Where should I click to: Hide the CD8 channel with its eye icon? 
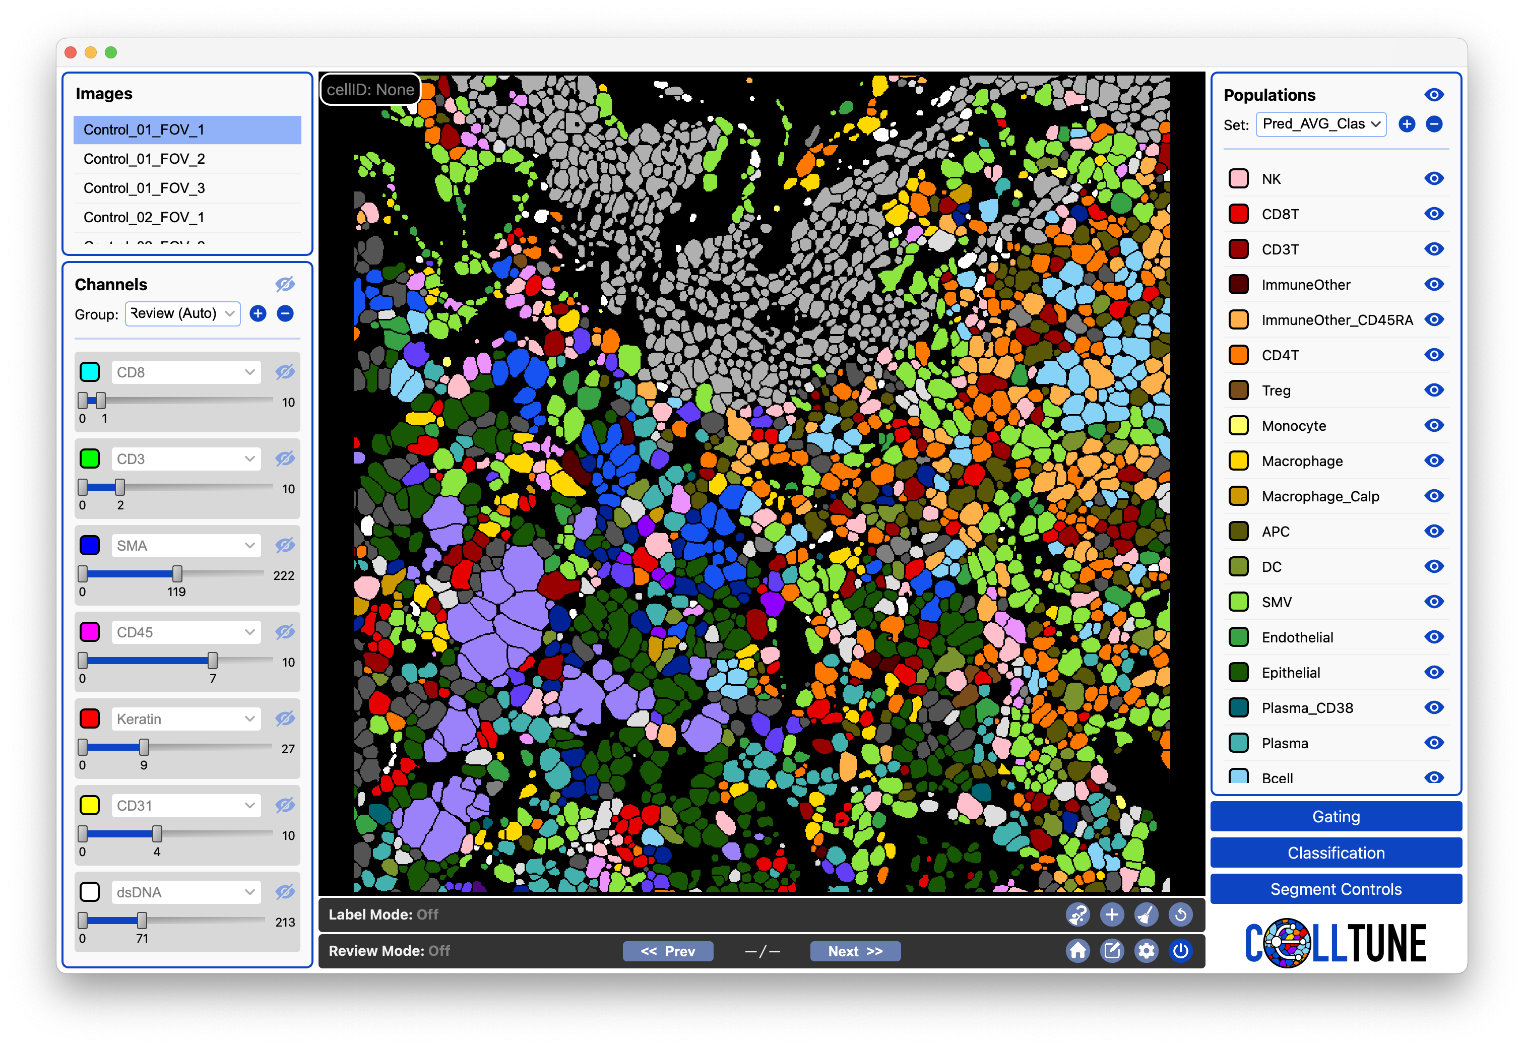pos(285,372)
